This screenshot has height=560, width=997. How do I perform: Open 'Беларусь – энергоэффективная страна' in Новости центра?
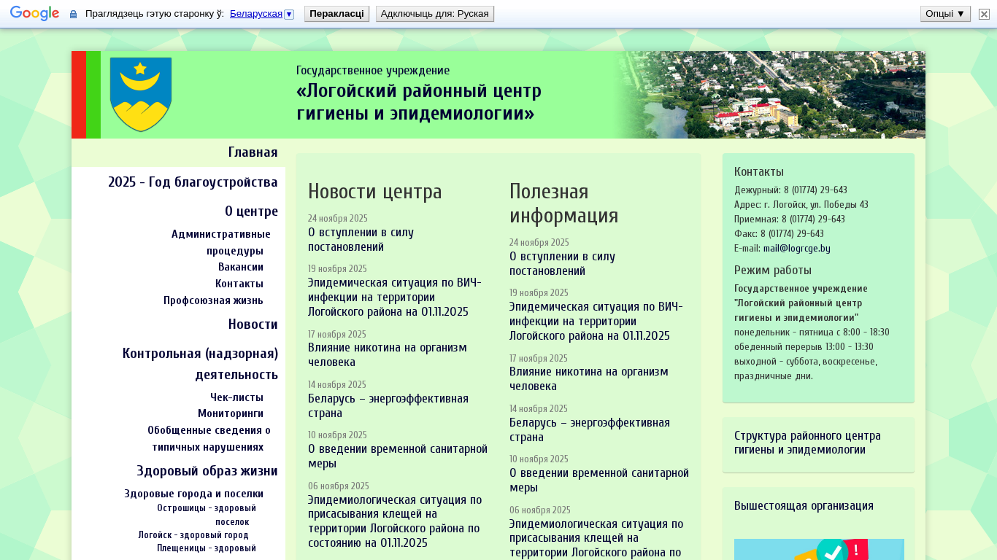(x=388, y=406)
